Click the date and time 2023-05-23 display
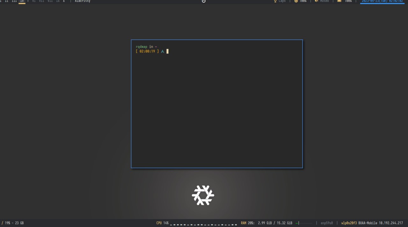The height and width of the screenshot is (227, 408). (382, 1)
